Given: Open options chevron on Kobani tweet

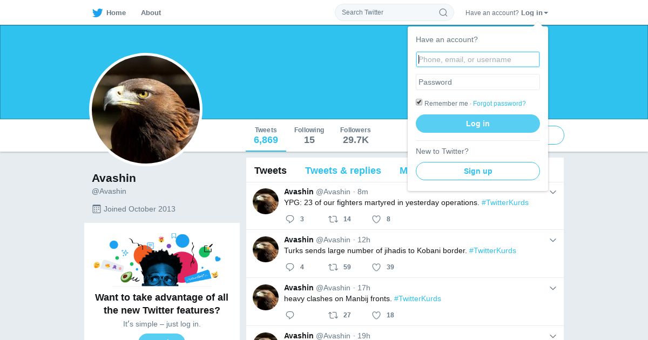Looking at the screenshot, I should (552, 240).
